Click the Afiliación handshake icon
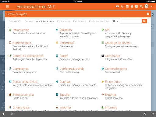 [57, 30]
